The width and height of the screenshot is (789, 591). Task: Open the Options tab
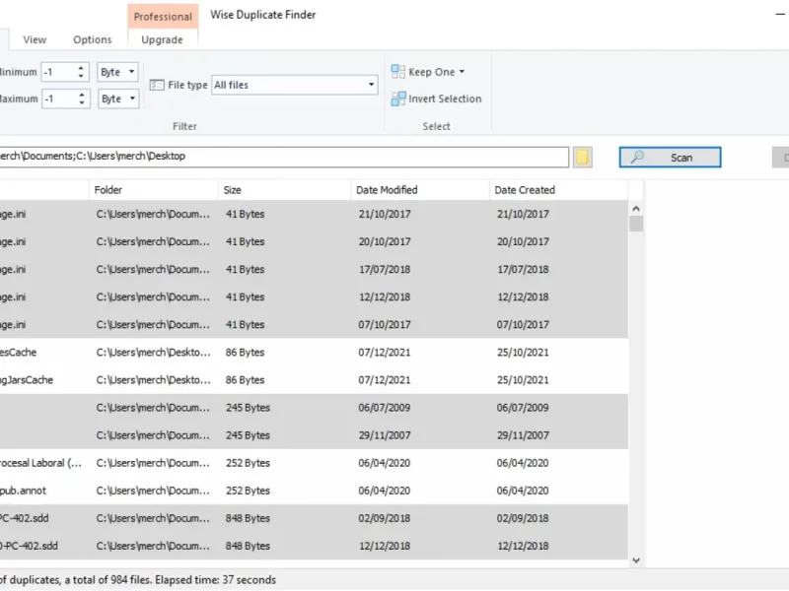pos(93,40)
